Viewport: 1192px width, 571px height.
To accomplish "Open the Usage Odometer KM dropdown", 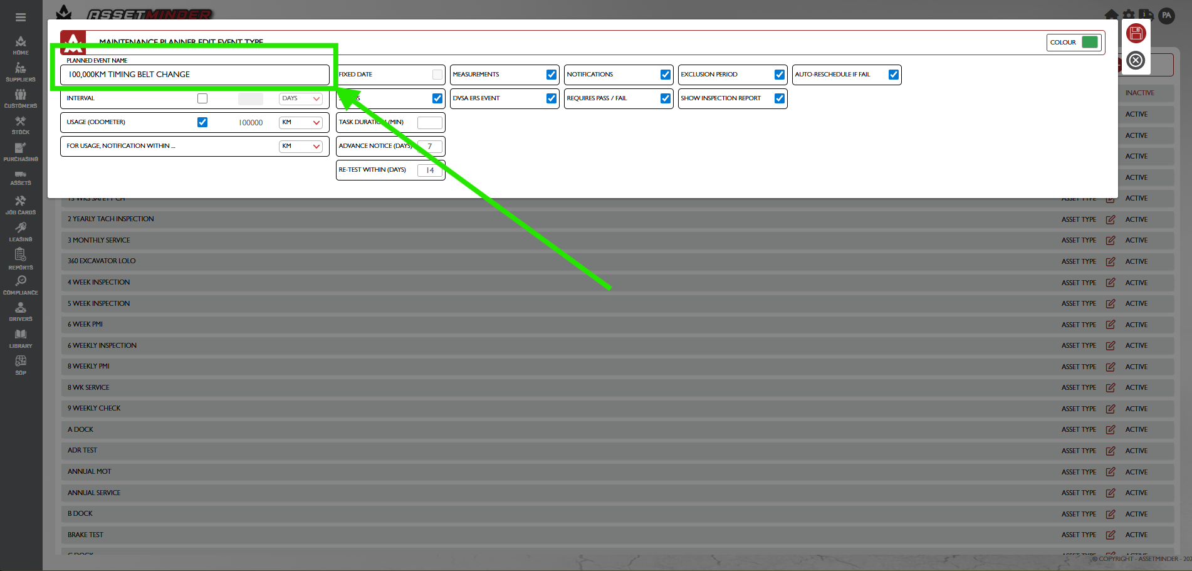I will [301, 122].
